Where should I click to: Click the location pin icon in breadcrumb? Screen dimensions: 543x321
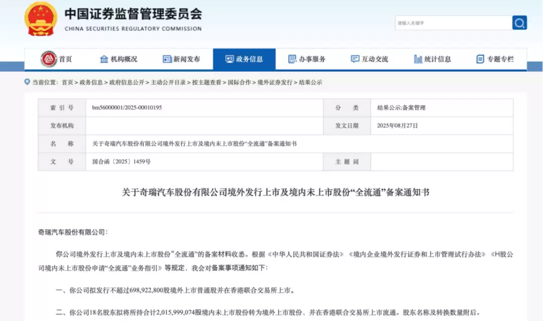27,82
